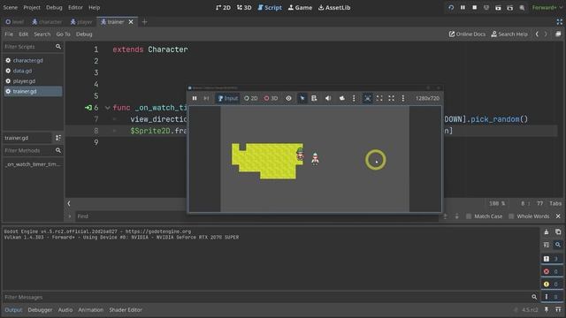Viewport: 566px width, 318px height.
Task: Run the current scene
Action: pos(498,8)
